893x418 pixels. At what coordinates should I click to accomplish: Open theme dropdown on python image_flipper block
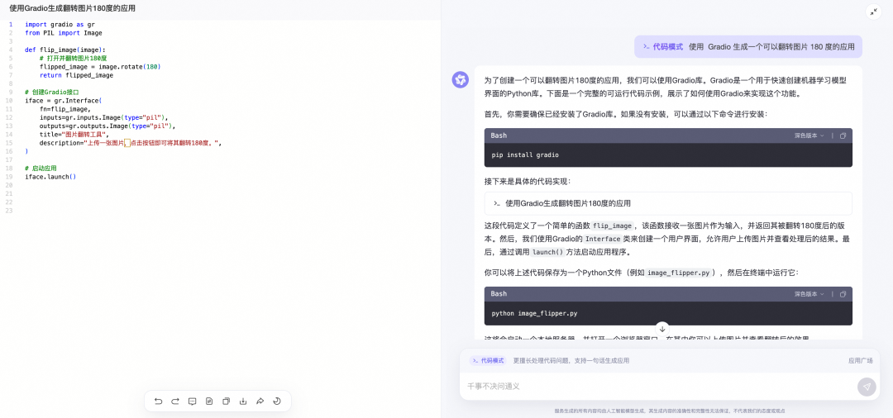(809, 294)
